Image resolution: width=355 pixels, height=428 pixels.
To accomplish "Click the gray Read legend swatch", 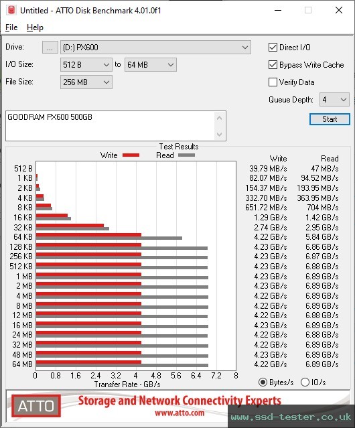I will 186,155.
